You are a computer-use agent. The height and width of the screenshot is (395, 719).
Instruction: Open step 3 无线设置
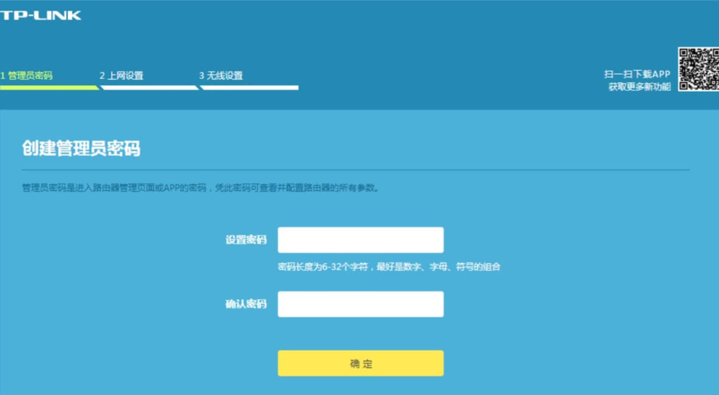(x=221, y=76)
